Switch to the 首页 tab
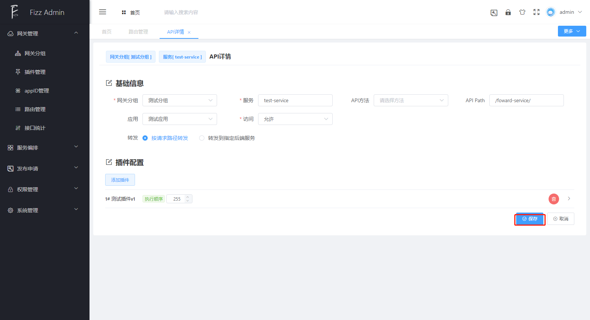This screenshot has height=320, width=590. [107, 32]
